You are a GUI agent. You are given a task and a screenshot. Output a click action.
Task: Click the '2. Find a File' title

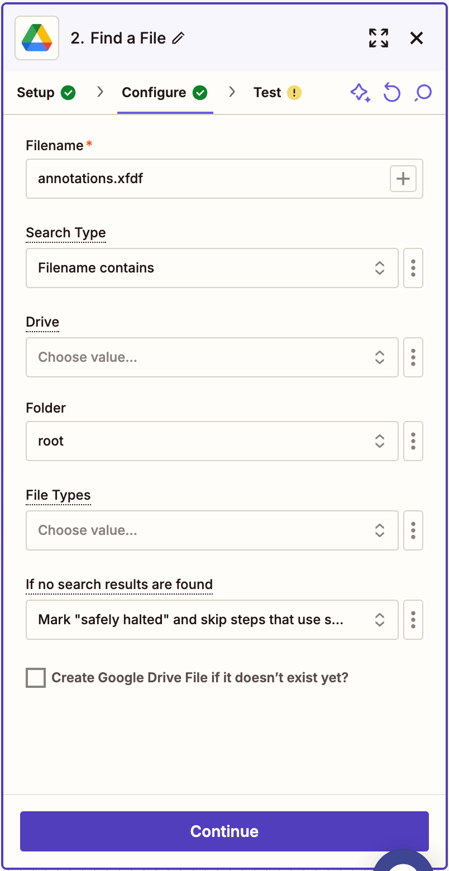[118, 38]
